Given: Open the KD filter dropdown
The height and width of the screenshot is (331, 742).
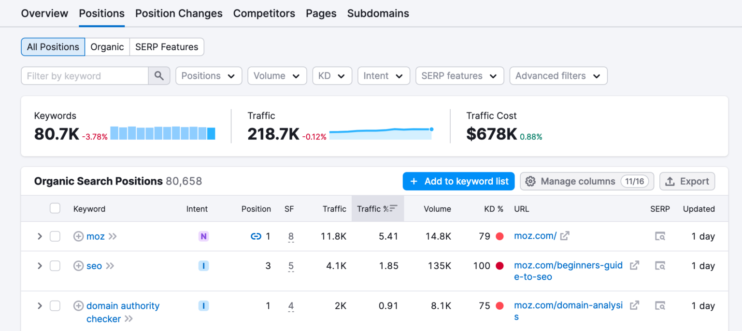Looking at the screenshot, I should coord(332,76).
